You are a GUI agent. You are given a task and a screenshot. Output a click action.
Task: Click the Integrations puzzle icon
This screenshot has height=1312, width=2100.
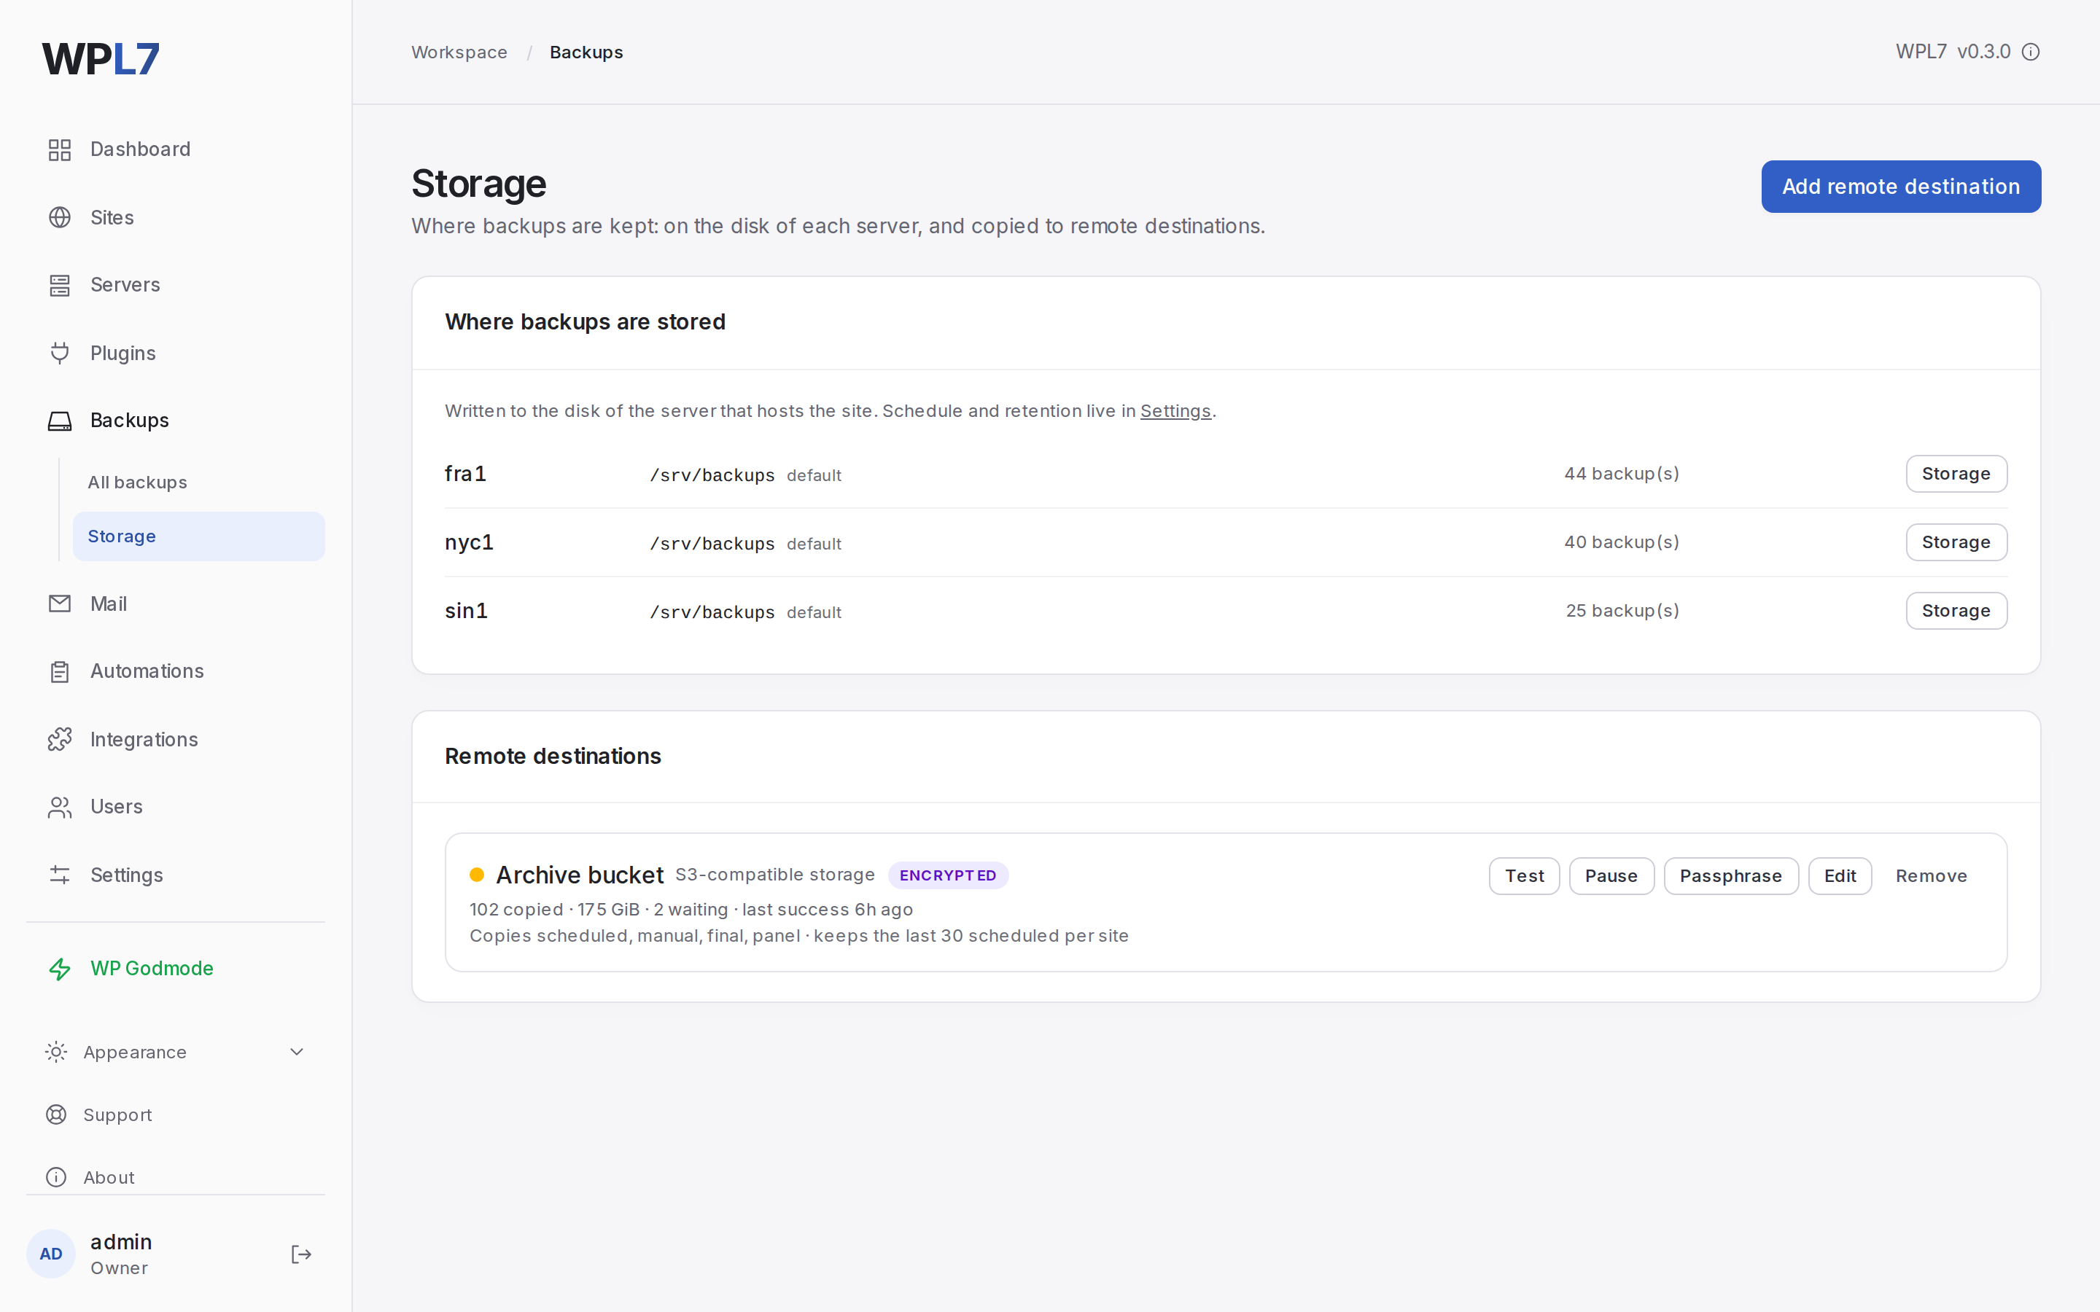coord(60,739)
